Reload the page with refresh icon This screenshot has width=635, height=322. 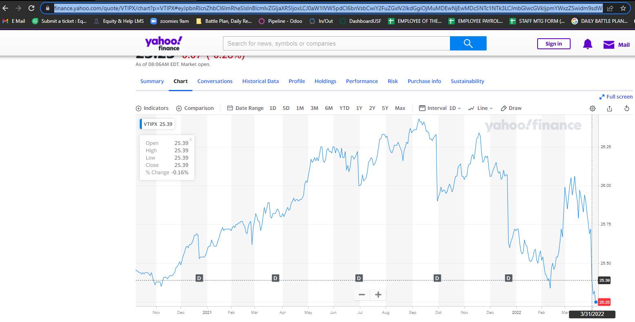pyautogui.click(x=31, y=8)
